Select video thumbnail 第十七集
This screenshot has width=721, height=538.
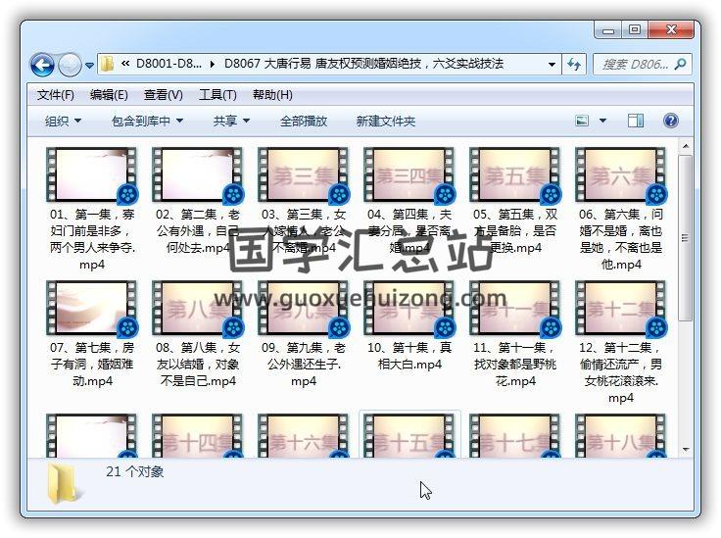(x=515, y=435)
